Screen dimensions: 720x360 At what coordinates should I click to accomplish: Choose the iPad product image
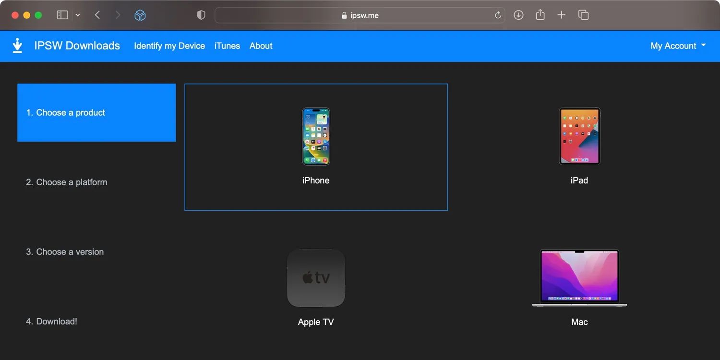pyautogui.click(x=579, y=136)
